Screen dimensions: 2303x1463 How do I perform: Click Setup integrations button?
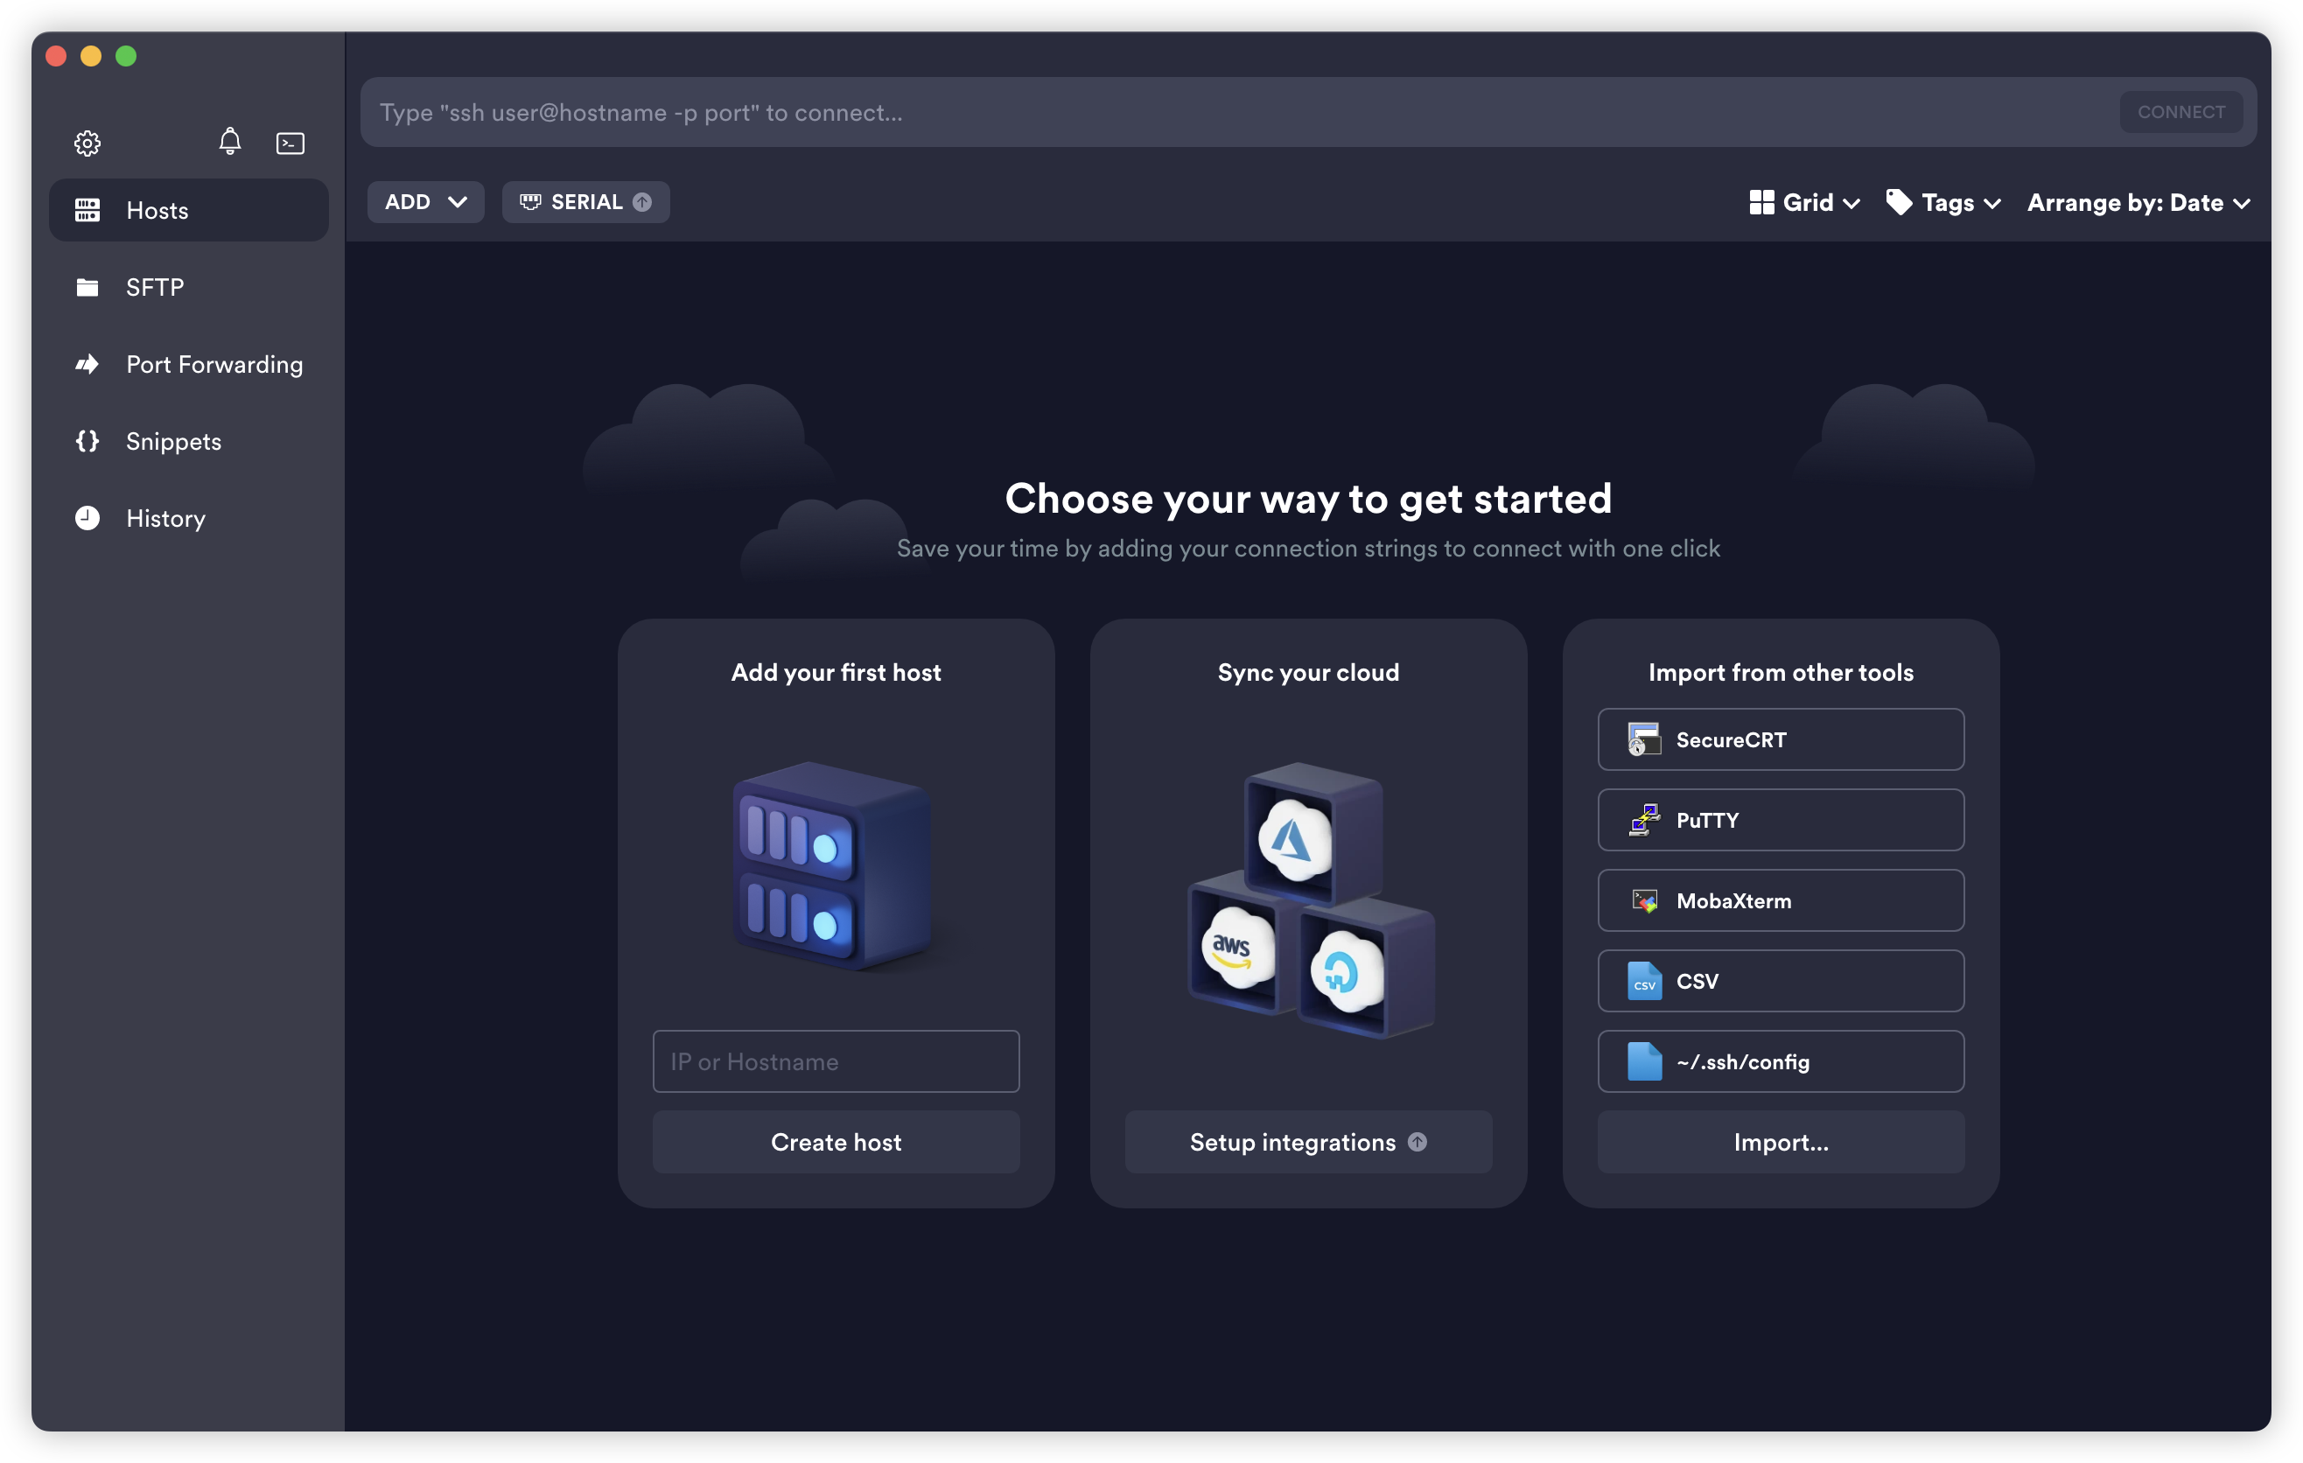click(1307, 1142)
